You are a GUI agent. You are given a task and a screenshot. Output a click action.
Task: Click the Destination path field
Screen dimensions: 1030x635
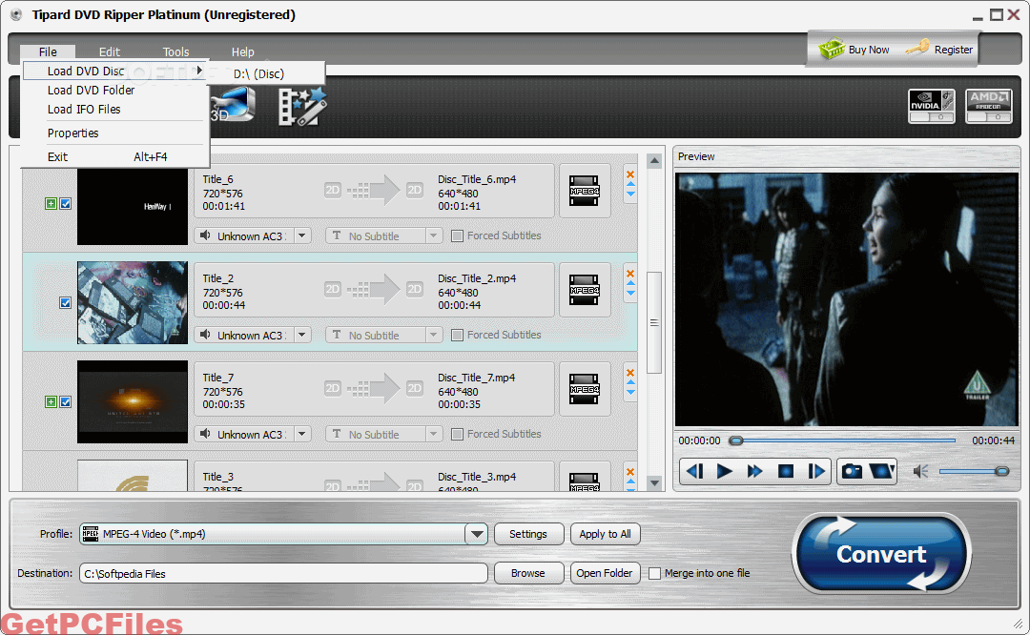(283, 573)
